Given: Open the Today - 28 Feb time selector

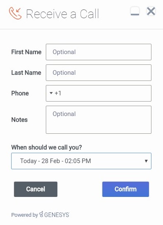Looking at the screenshot, I should 81,161.
